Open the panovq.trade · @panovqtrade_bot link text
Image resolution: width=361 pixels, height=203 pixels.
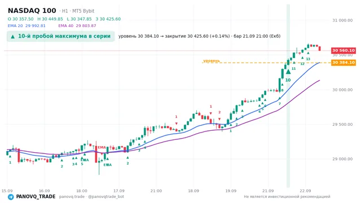pos(91,197)
